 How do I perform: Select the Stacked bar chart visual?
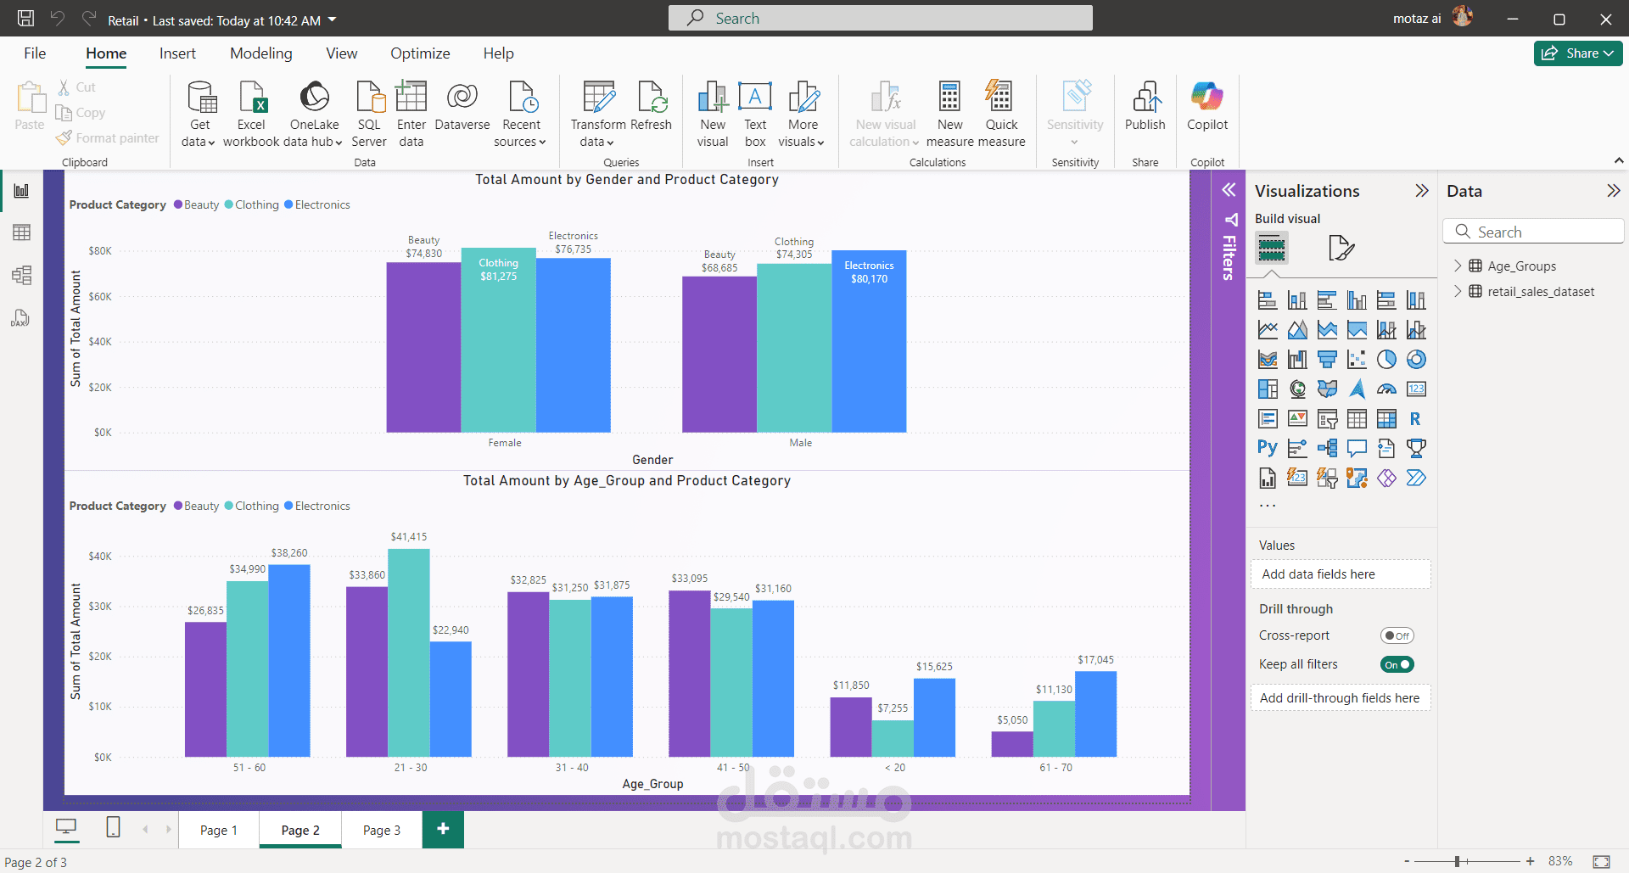pos(1268,300)
